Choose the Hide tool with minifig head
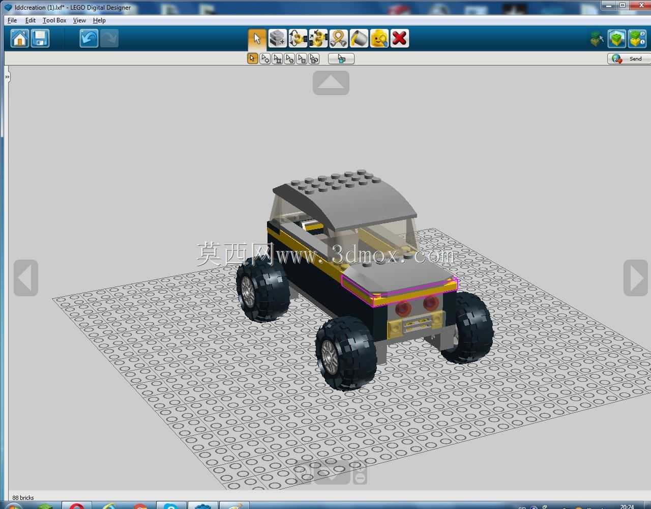Viewport: 651px width, 509px height. pyautogui.click(x=379, y=38)
